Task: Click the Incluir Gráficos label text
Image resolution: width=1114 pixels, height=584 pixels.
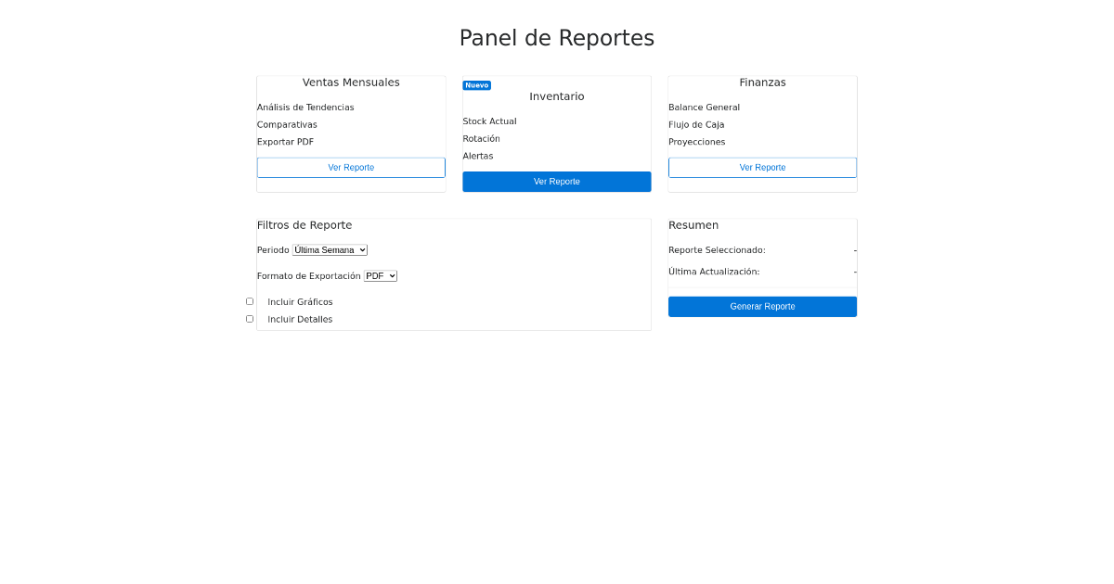Action: [300, 302]
